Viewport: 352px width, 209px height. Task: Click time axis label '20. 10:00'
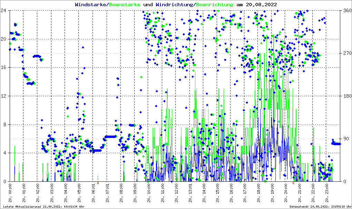(x=148, y=193)
